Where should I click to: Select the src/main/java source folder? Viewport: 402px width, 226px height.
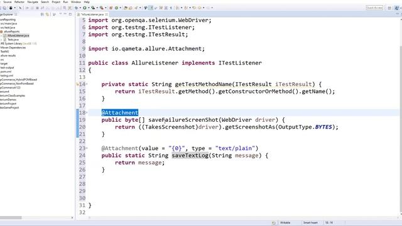(8, 24)
